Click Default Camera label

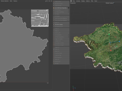pos(110,3)
